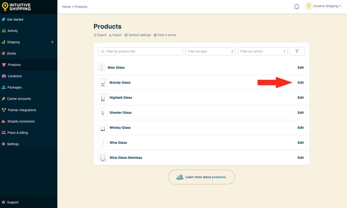347x208 pixels.
Task: Click the Plans & billing card icon
Action: [4, 132]
